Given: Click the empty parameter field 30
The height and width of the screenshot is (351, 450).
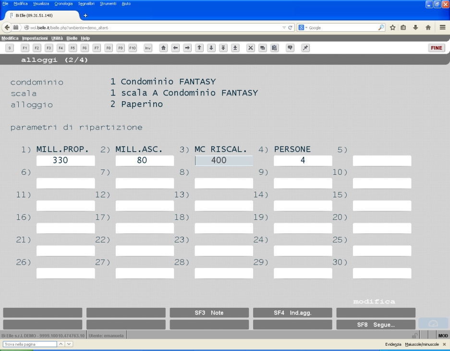Looking at the screenshot, I should point(382,273).
